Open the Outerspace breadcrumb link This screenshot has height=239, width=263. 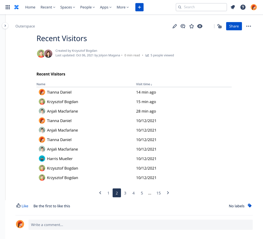(x=25, y=26)
